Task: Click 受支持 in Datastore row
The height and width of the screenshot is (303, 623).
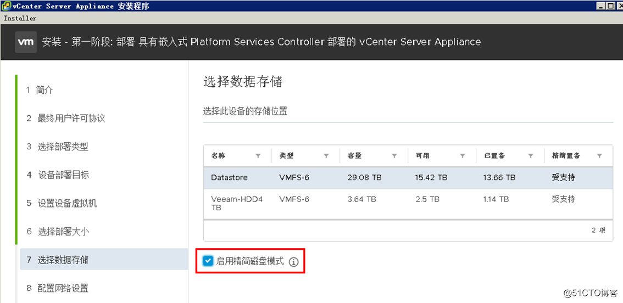Action: pos(563,177)
